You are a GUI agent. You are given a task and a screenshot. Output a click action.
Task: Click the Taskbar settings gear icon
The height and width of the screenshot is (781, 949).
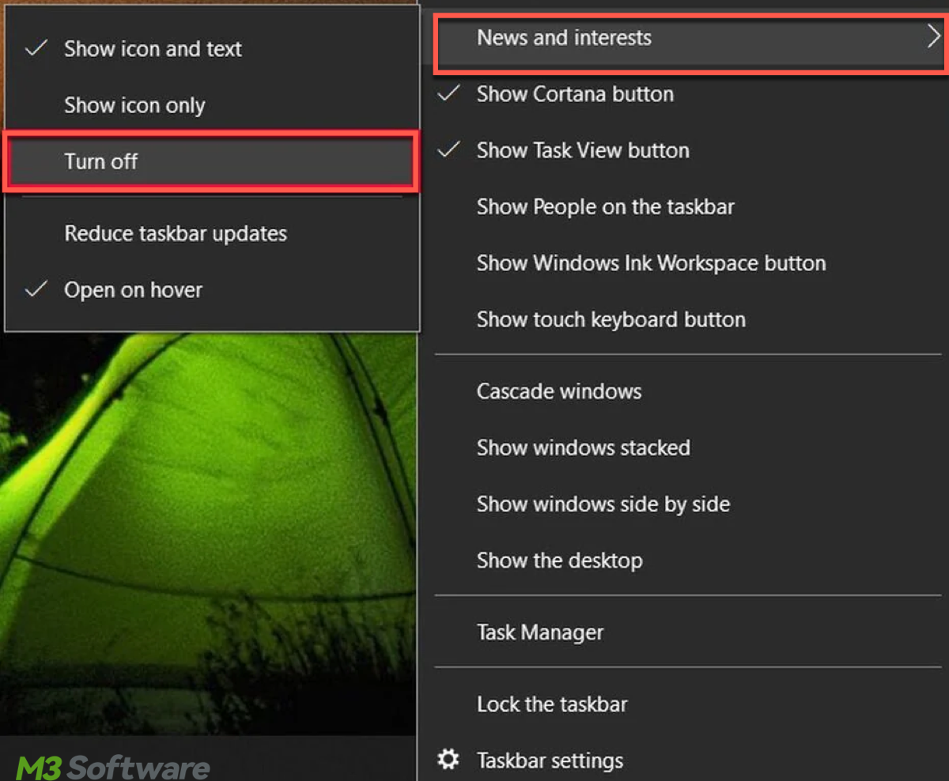coord(448,760)
